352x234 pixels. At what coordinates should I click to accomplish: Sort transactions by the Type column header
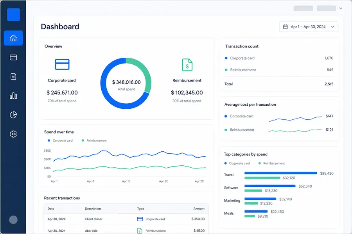pos(140,209)
